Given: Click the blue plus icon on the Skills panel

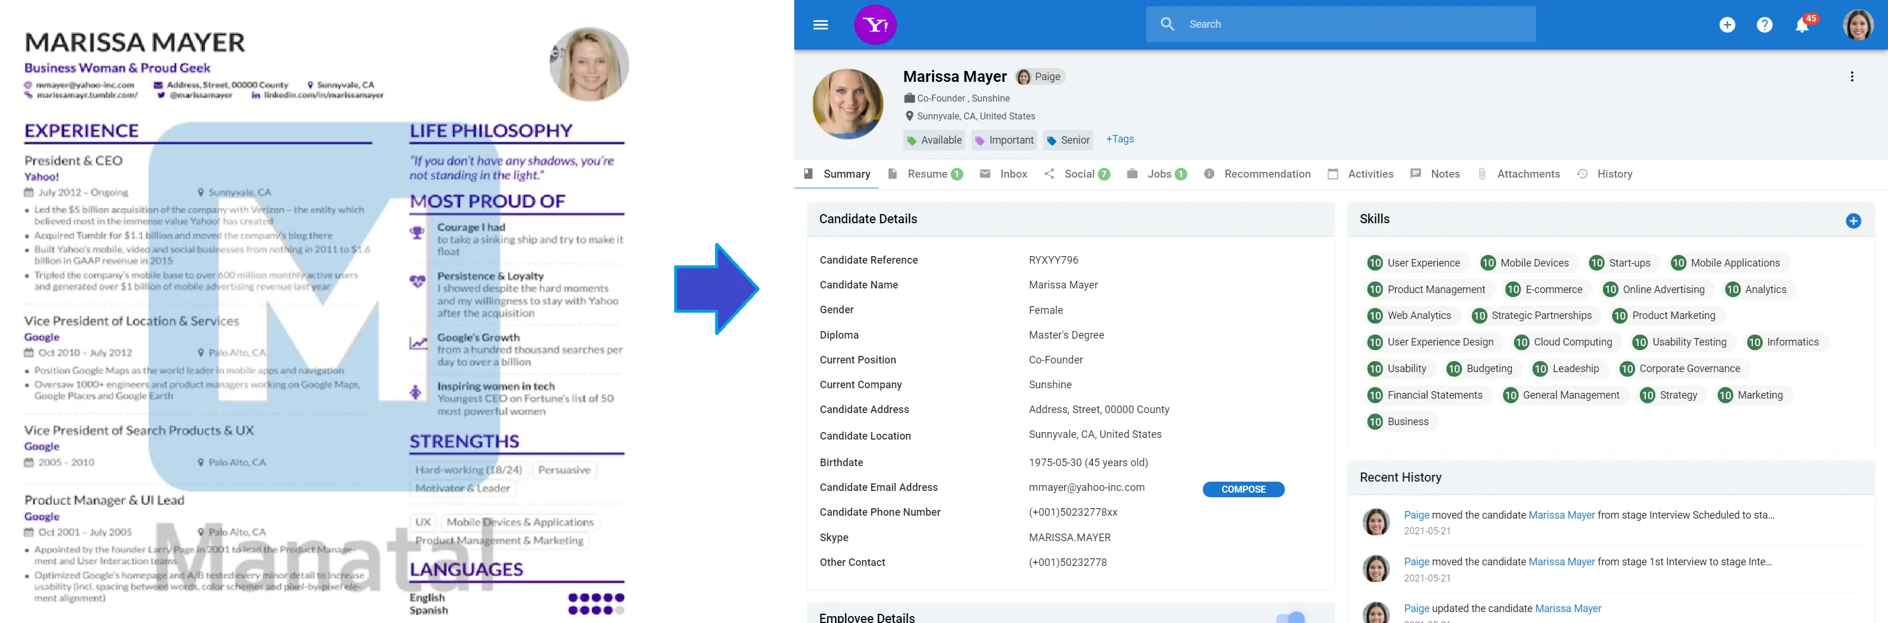Looking at the screenshot, I should [x=1855, y=220].
